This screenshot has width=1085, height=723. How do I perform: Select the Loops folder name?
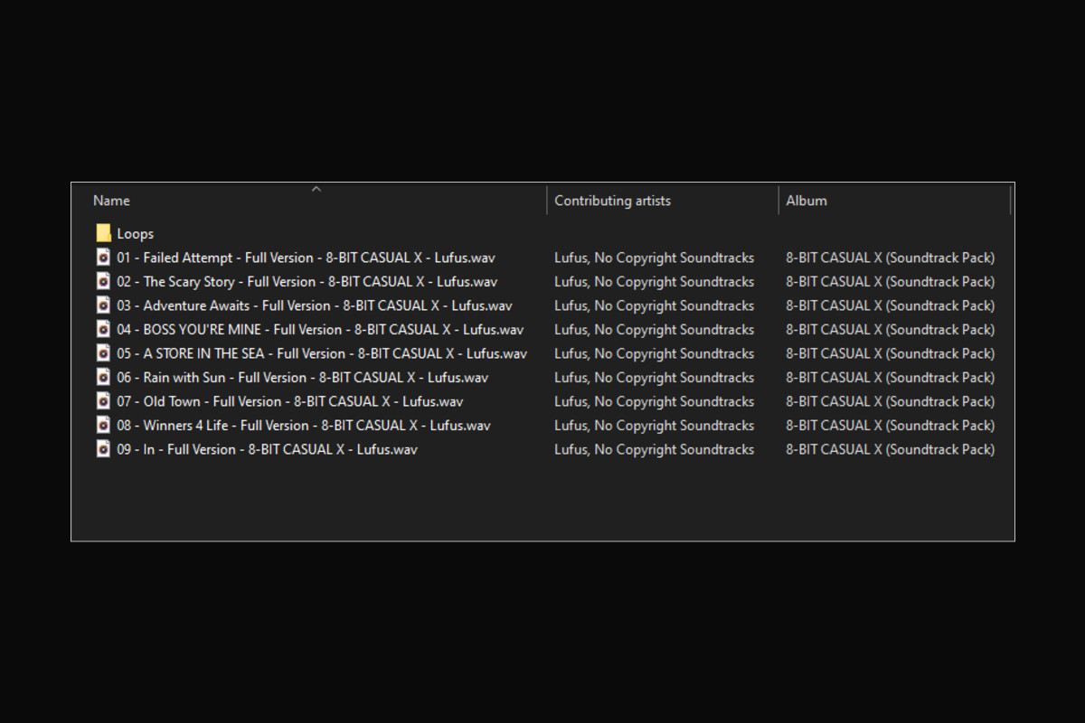pyautogui.click(x=135, y=233)
